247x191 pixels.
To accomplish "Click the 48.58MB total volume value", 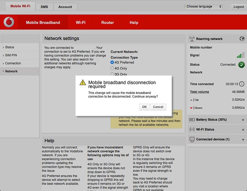I will coord(238,92).
